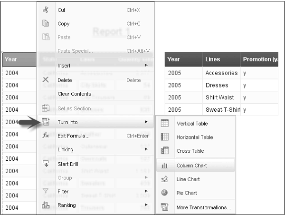The image size is (285, 215).
Task: Click the Filter funnel icon
Action: pyautogui.click(x=46, y=191)
